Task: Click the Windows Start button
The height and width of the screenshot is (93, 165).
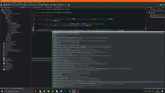Action: 2,91
